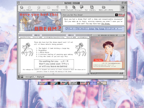Click the left highlighted tab in the message pane header
144x108 pixels.
[x=37, y=35]
